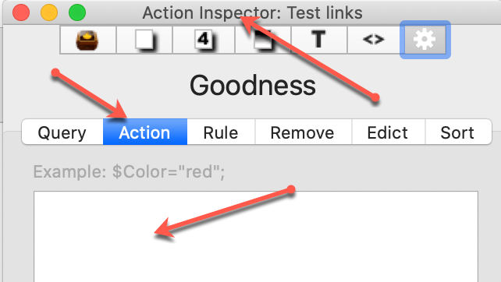Click inside the action code text area

tap(256, 236)
